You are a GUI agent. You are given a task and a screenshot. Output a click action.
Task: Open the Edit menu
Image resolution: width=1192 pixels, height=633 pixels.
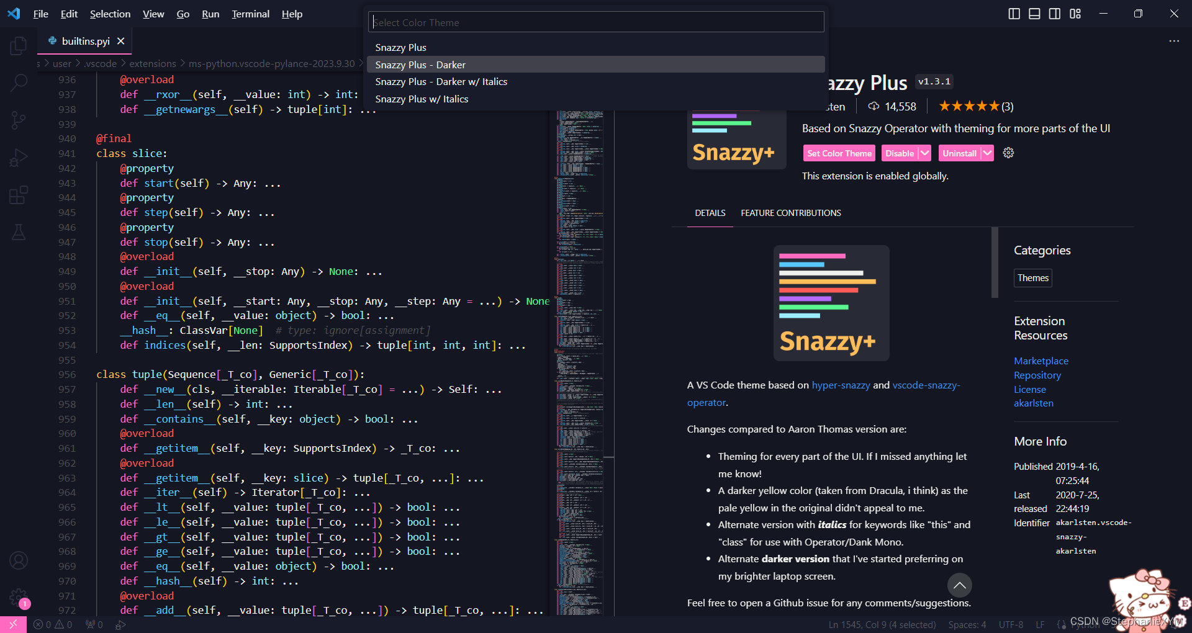69,14
